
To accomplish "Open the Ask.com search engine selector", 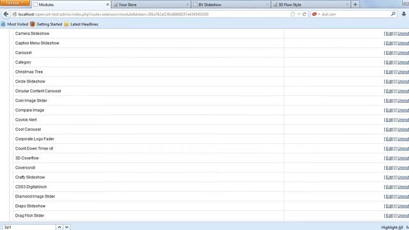I will tap(316, 14).
